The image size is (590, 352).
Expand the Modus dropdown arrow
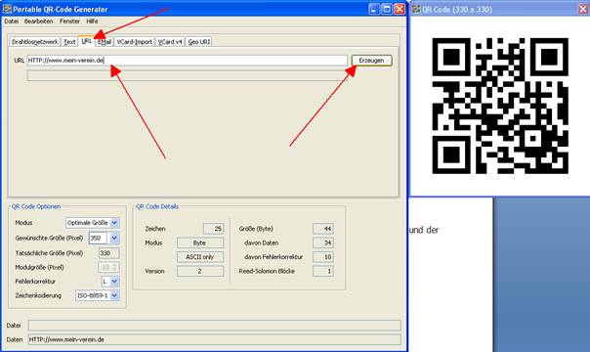(114, 223)
